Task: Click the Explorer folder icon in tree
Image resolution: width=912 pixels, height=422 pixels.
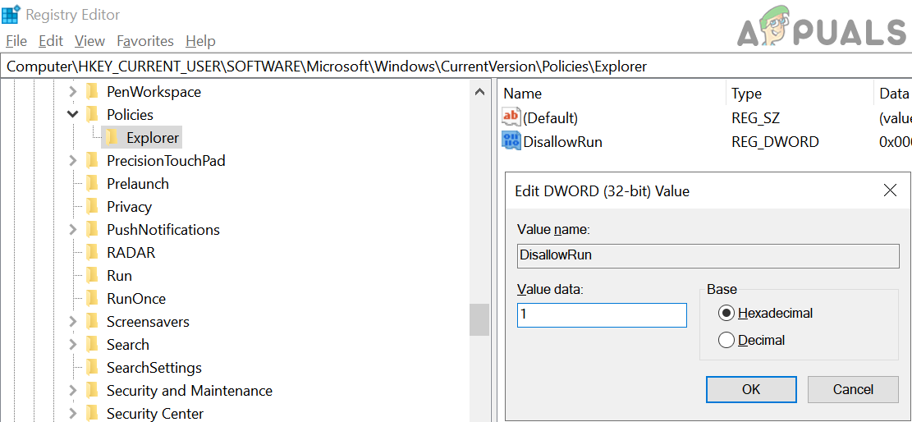Action: pyautogui.click(x=112, y=137)
